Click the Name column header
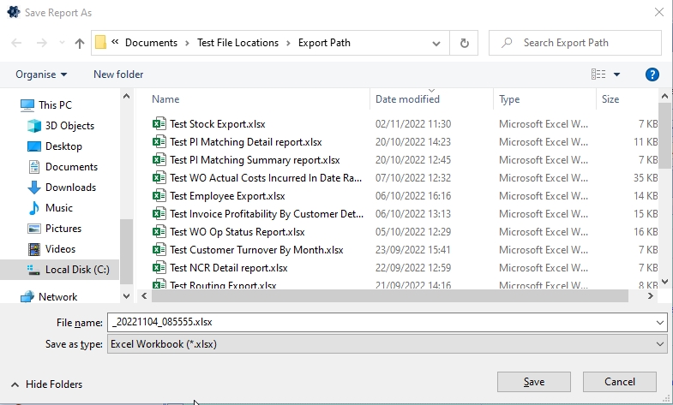This screenshot has height=405, width=673. pyautogui.click(x=165, y=99)
